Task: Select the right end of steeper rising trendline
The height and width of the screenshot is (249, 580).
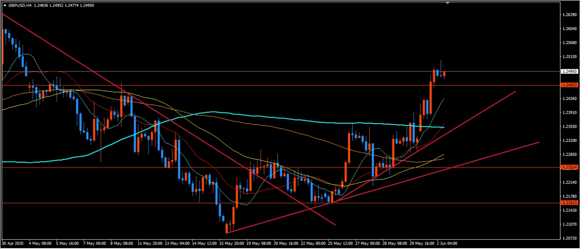Action: pyautogui.click(x=515, y=92)
